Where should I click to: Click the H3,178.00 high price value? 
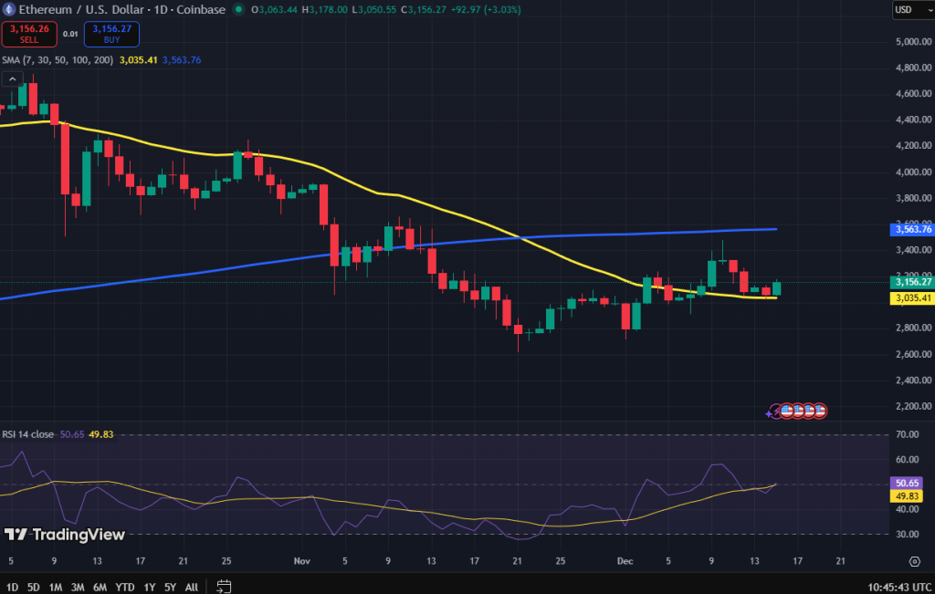coord(324,9)
